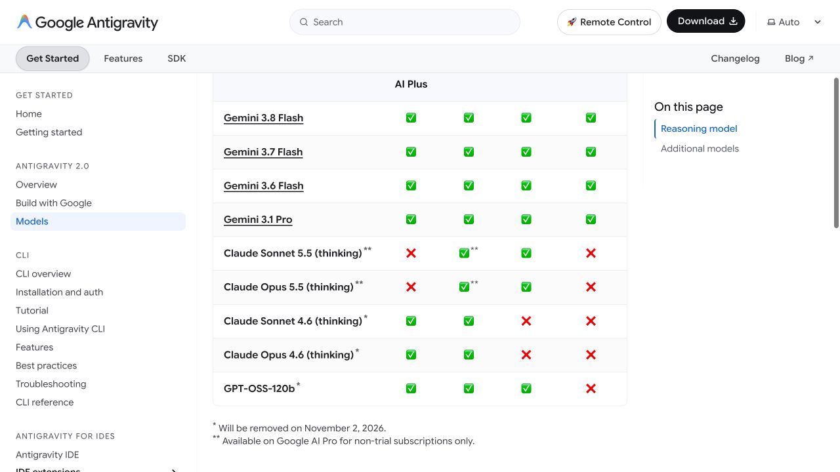This screenshot has width=840, height=472.
Task: Open the Gemini 3.6 Flash model link
Action: tap(263, 186)
